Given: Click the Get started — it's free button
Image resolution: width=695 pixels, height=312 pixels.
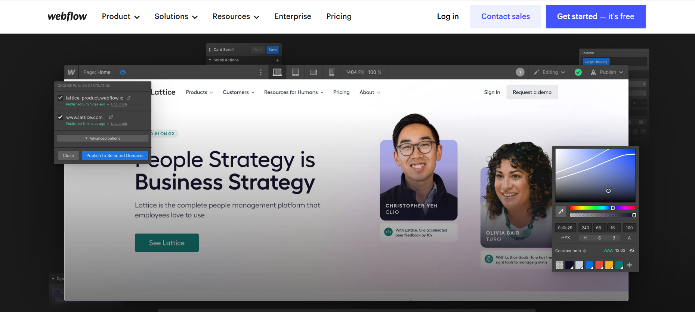Looking at the screenshot, I should pyautogui.click(x=595, y=17).
